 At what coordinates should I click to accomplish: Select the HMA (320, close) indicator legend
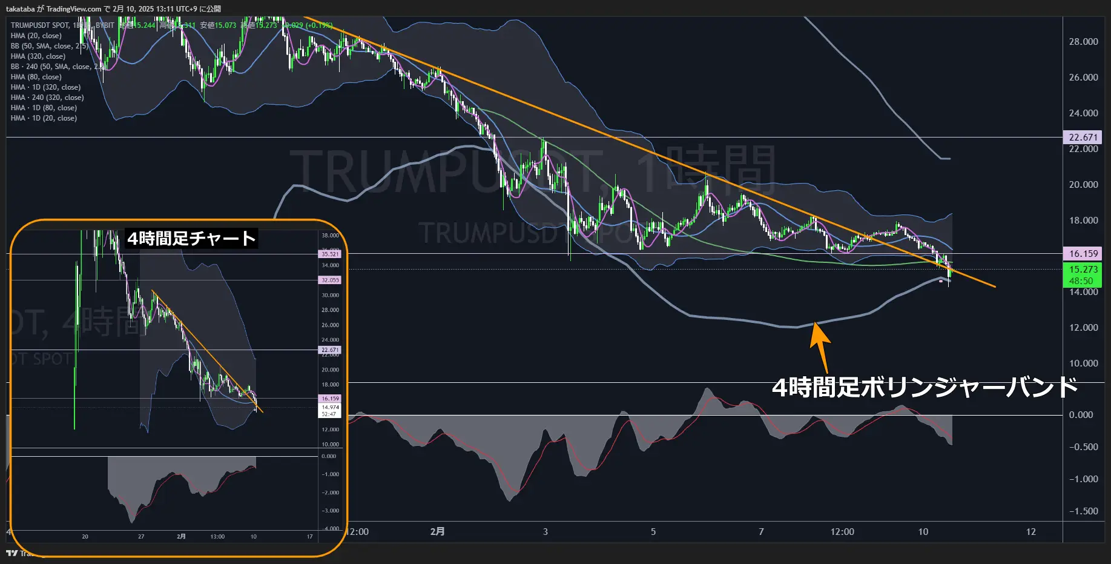(38, 56)
